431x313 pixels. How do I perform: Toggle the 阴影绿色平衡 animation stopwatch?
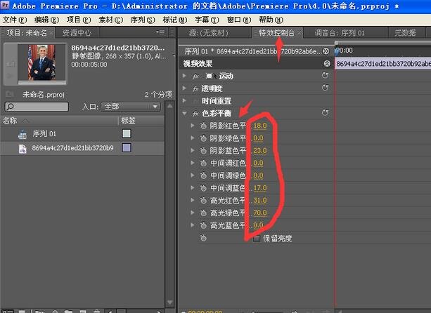tap(203, 138)
